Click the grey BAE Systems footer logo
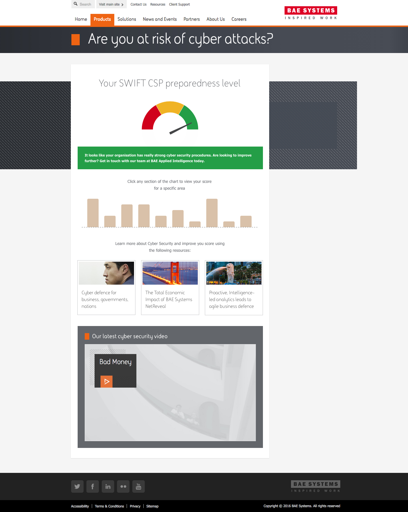 pyautogui.click(x=316, y=486)
